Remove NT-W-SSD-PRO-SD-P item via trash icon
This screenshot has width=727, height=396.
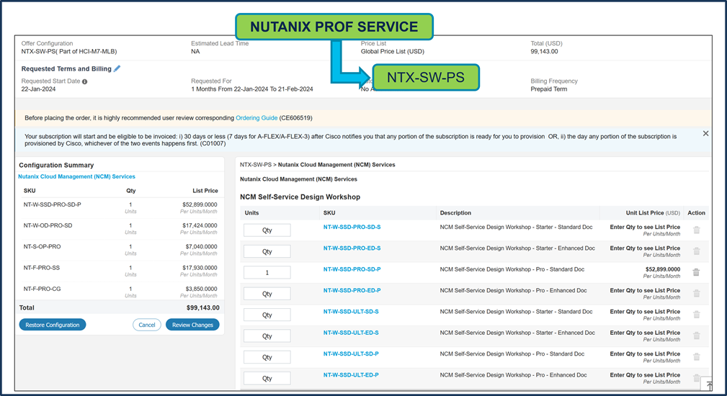click(697, 272)
